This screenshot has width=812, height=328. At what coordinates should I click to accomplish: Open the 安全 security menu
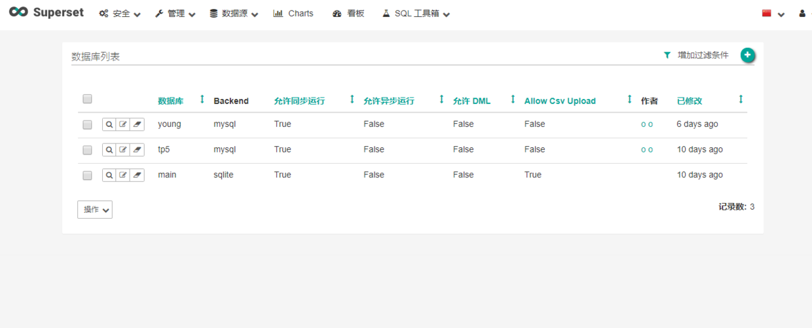coord(120,14)
